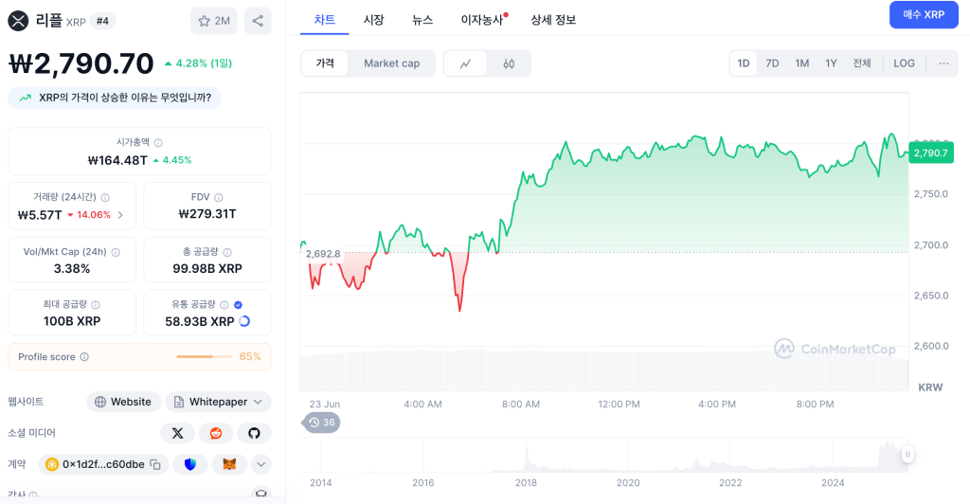Viewport: 970px width, 504px height.
Task: Select the 1D time range
Action: [x=744, y=63]
